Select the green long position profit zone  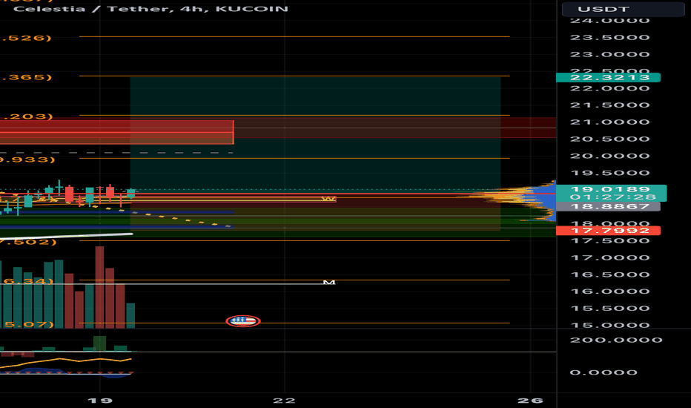pos(315,134)
